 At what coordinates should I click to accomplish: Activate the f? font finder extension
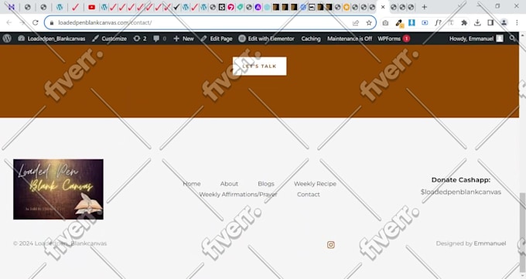coord(438,23)
